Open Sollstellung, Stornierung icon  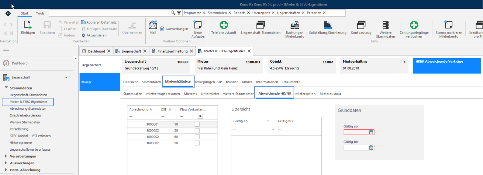(328, 25)
